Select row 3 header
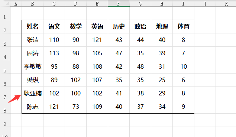This screenshot has width=236, height=137. [5, 40]
